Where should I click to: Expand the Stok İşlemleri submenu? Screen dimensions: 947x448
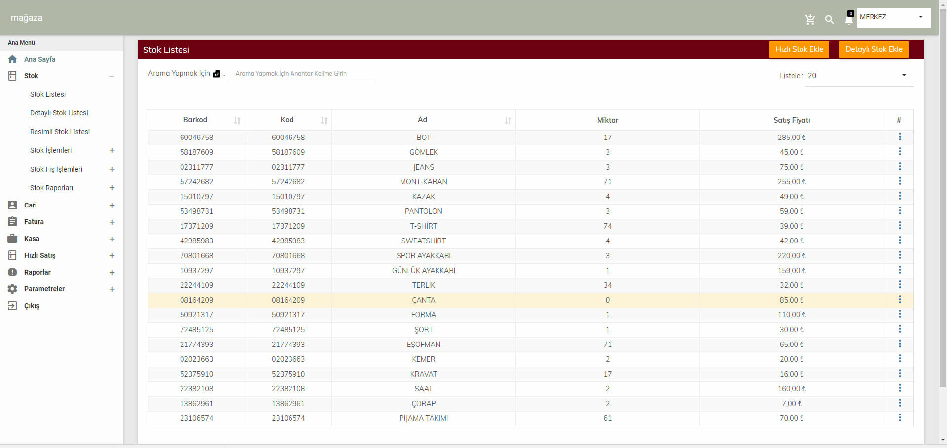112,150
